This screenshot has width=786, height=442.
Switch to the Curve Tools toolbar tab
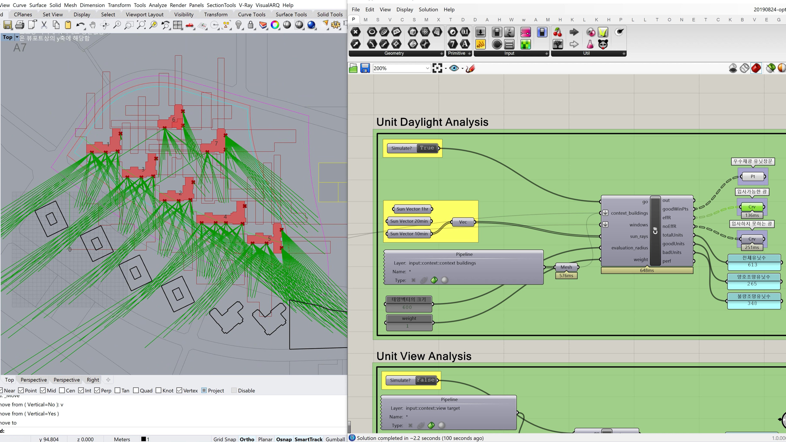[x=252, y=14]
